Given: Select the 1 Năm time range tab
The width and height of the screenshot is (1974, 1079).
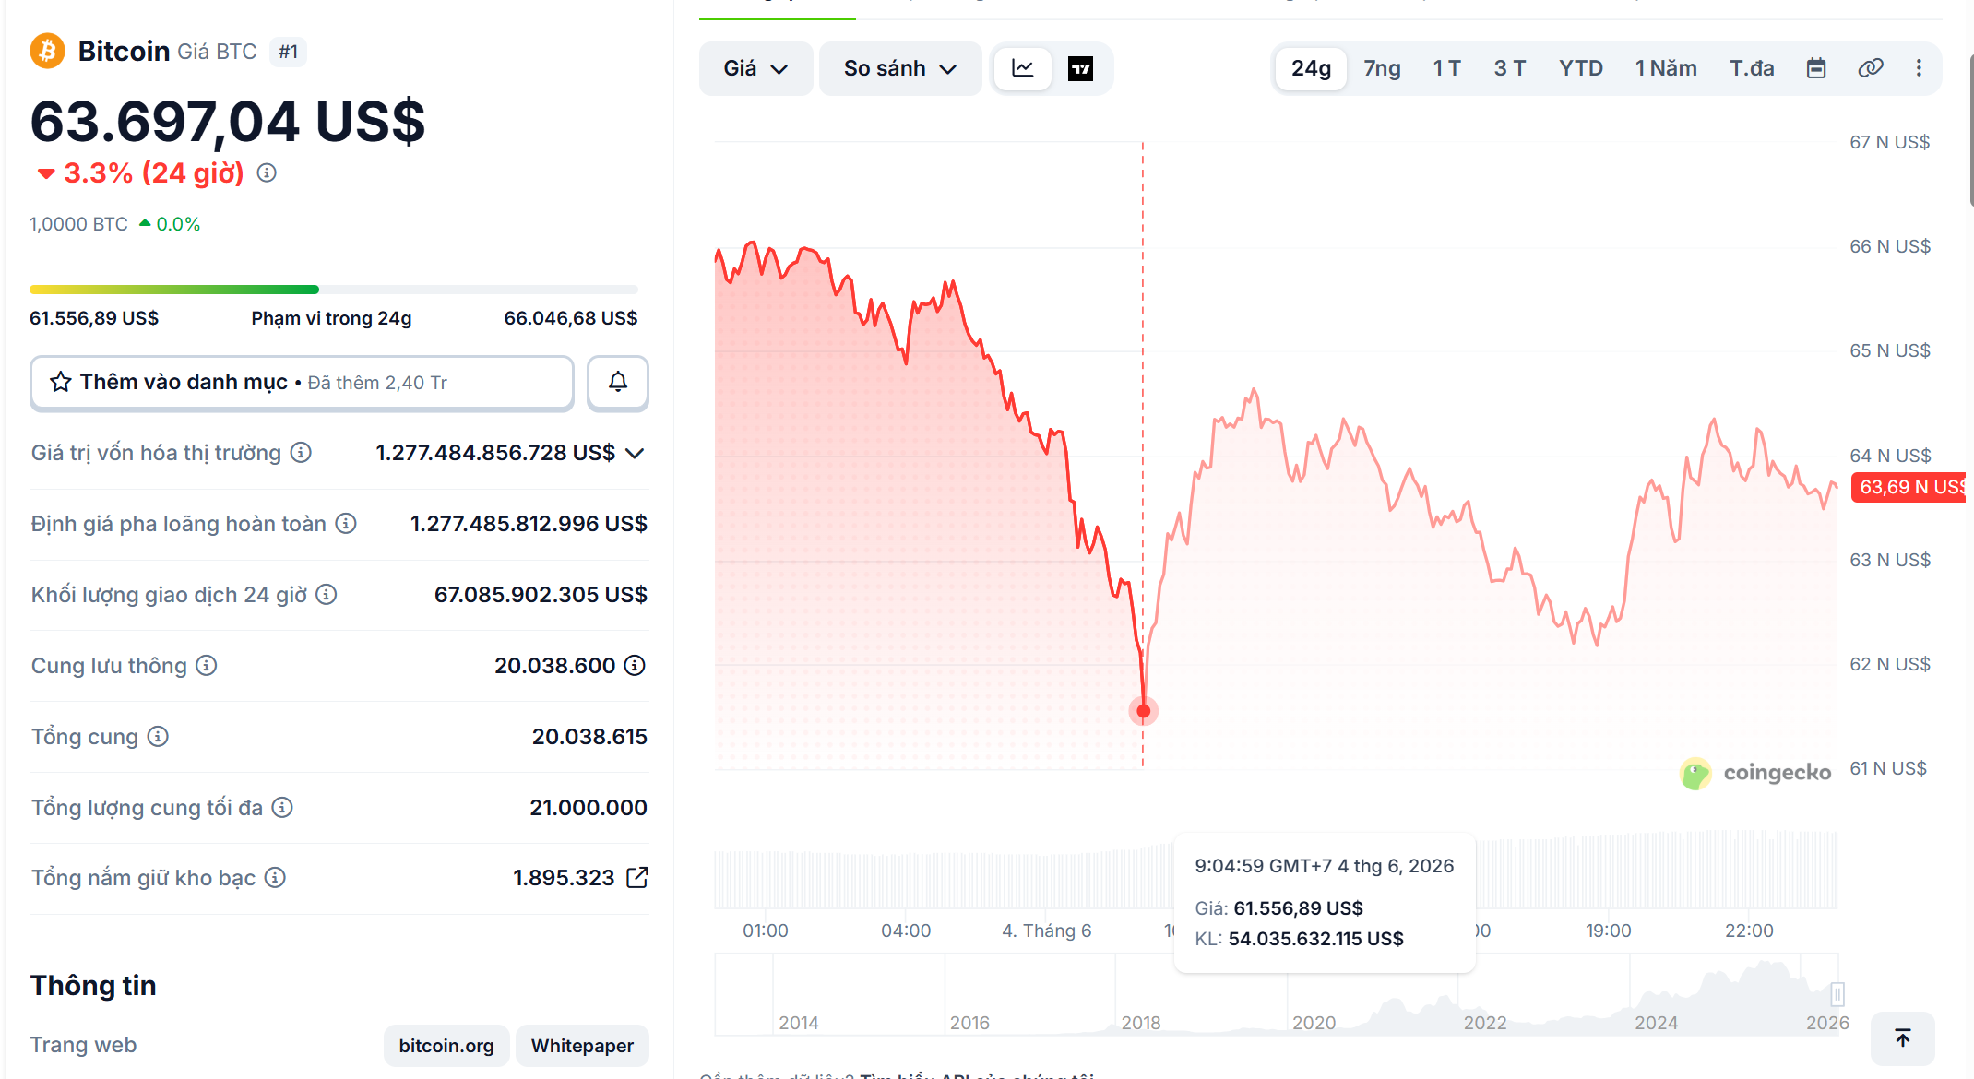Looking at the screenshot, I should coord(1665,68).
